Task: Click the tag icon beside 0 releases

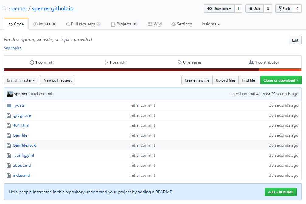Action: pyautogui.click(x=180, y=62)
